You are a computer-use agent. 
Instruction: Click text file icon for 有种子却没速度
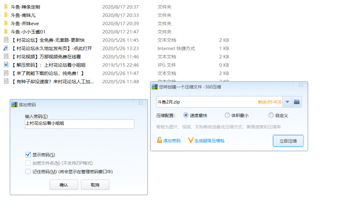(6, 81)
